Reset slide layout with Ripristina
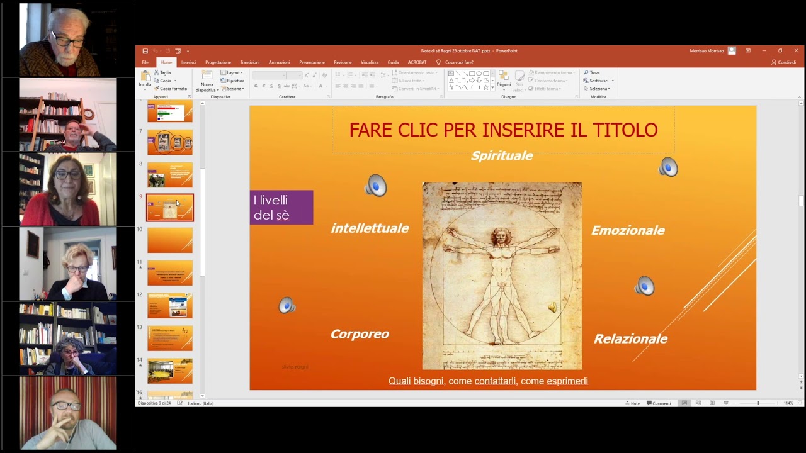This screenshot has width=806, height=453. (x=232, y=81)
